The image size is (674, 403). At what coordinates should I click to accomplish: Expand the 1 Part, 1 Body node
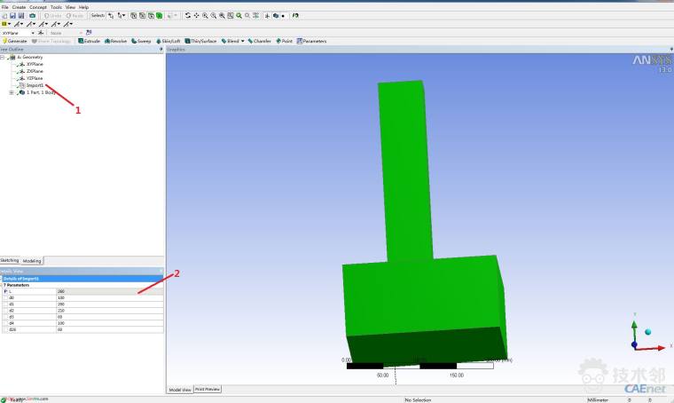pyautogui.click(x=12, y=92)
